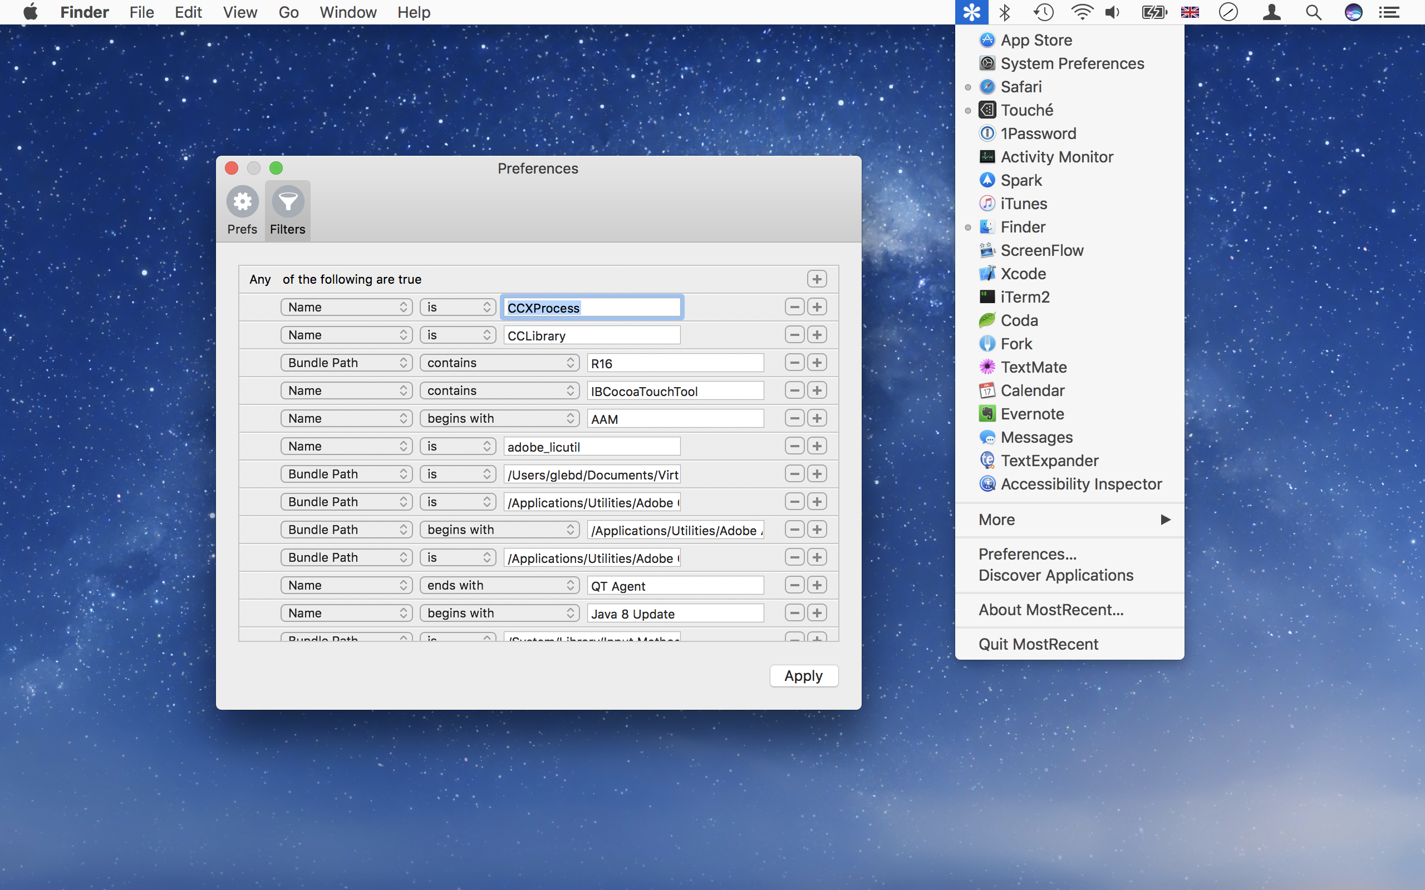Select the Filters funnel toolbar icon
Screen dimensions: 1425x890
[287, 202]
